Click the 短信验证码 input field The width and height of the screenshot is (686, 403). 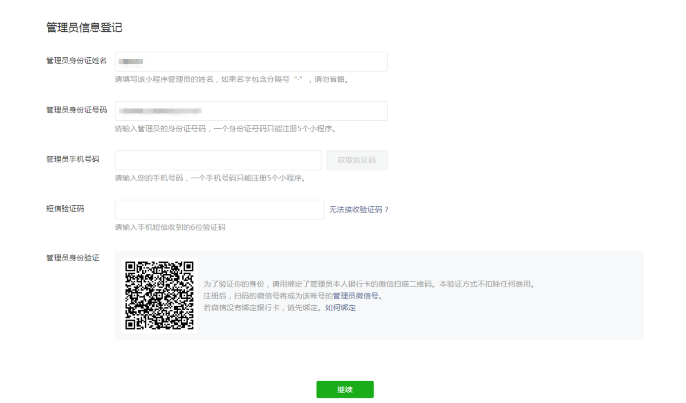[x=219, y=210]
